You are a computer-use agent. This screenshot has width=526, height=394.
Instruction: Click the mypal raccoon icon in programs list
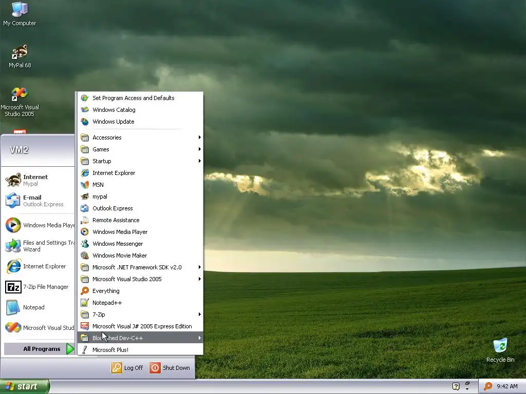pos(85,196)
